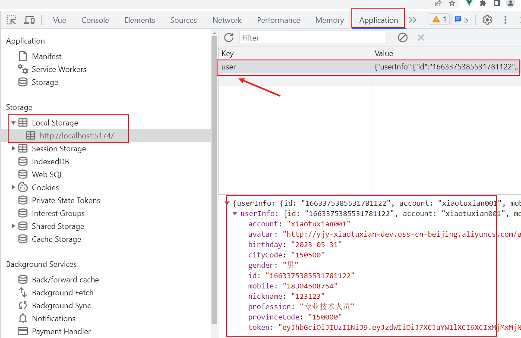Switch to the Memory tab
This screenshot has width=521, height=338.
click(x=330, y=20)
